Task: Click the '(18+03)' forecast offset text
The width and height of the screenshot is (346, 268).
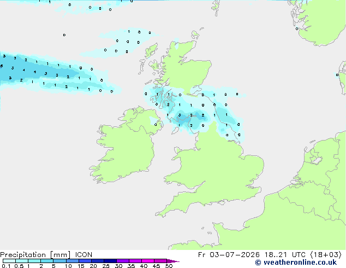Action: 326,255
